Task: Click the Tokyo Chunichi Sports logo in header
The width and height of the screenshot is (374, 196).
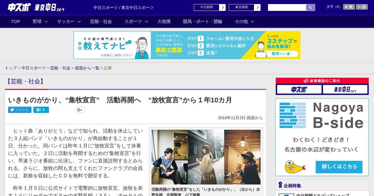Action: tap(50, 7)
